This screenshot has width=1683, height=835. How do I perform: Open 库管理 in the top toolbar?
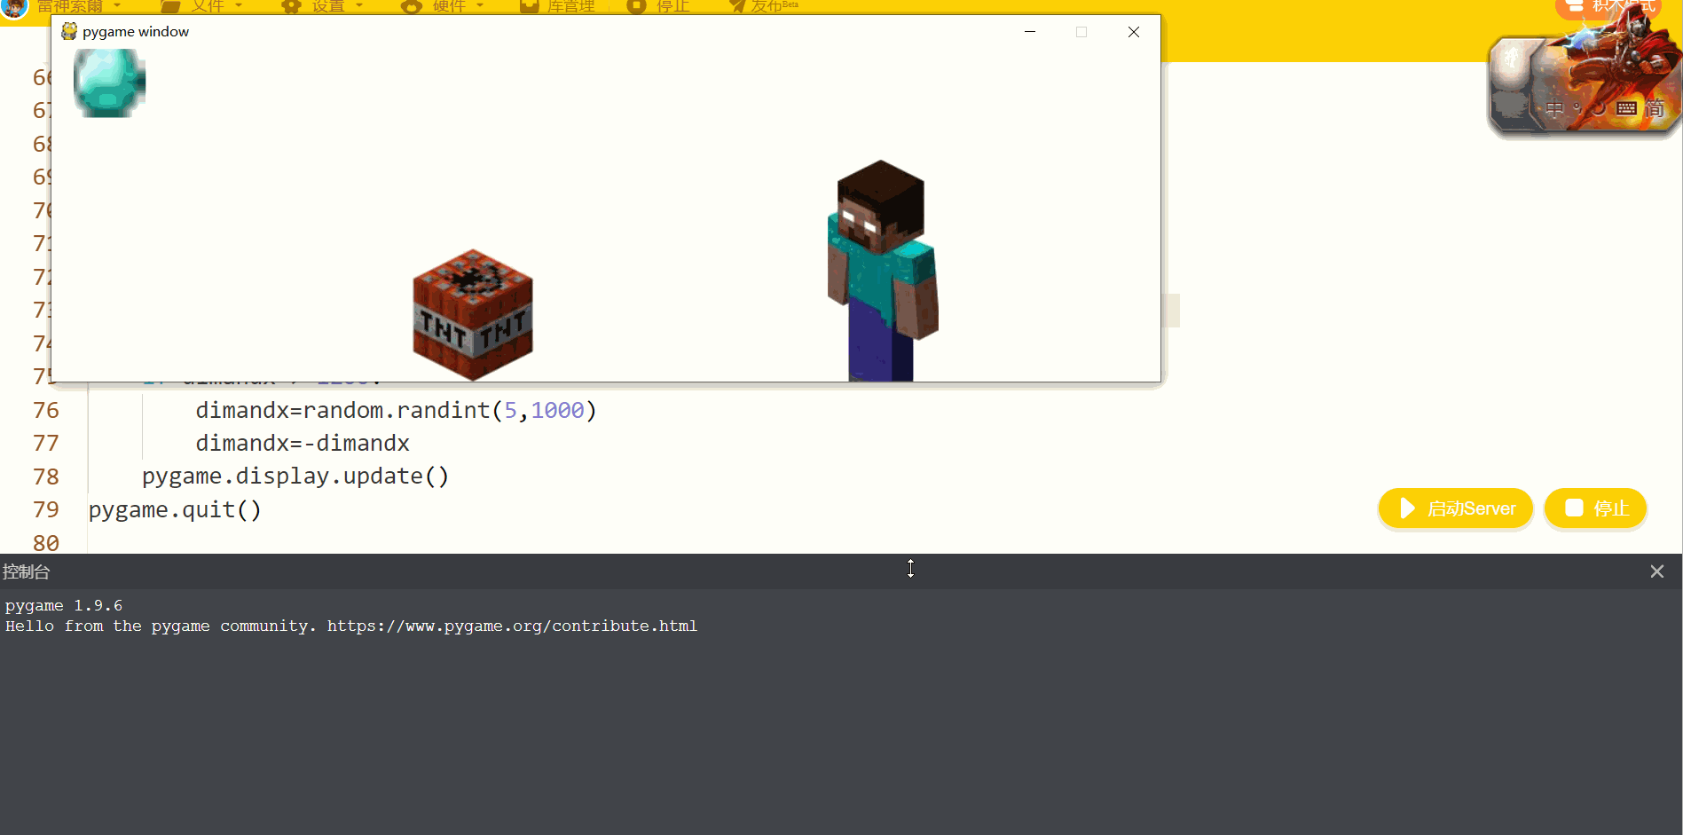click(x=557, y=6)
